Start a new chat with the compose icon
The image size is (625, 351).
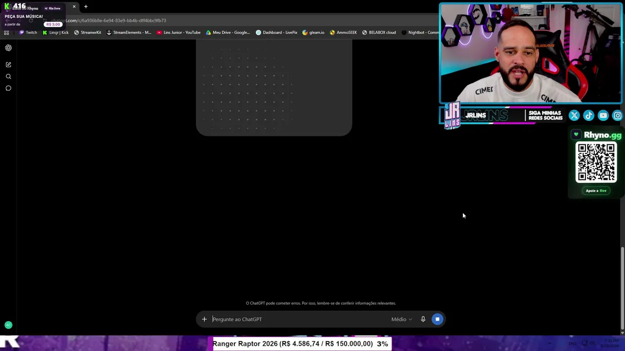[x=8, y=64]
